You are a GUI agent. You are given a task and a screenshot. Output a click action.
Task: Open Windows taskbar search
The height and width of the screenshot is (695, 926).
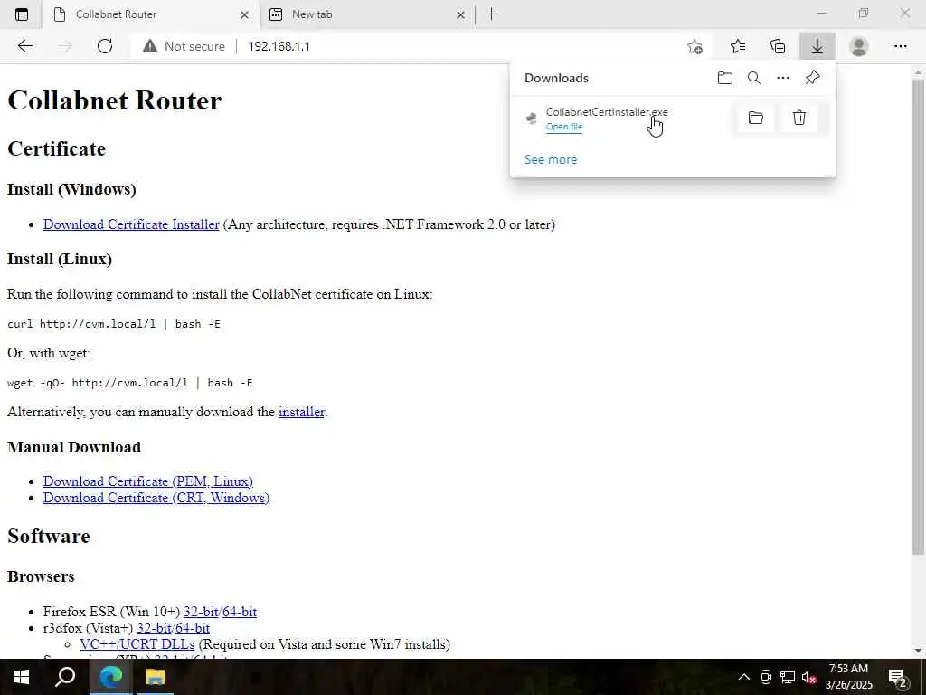point(65,677)
